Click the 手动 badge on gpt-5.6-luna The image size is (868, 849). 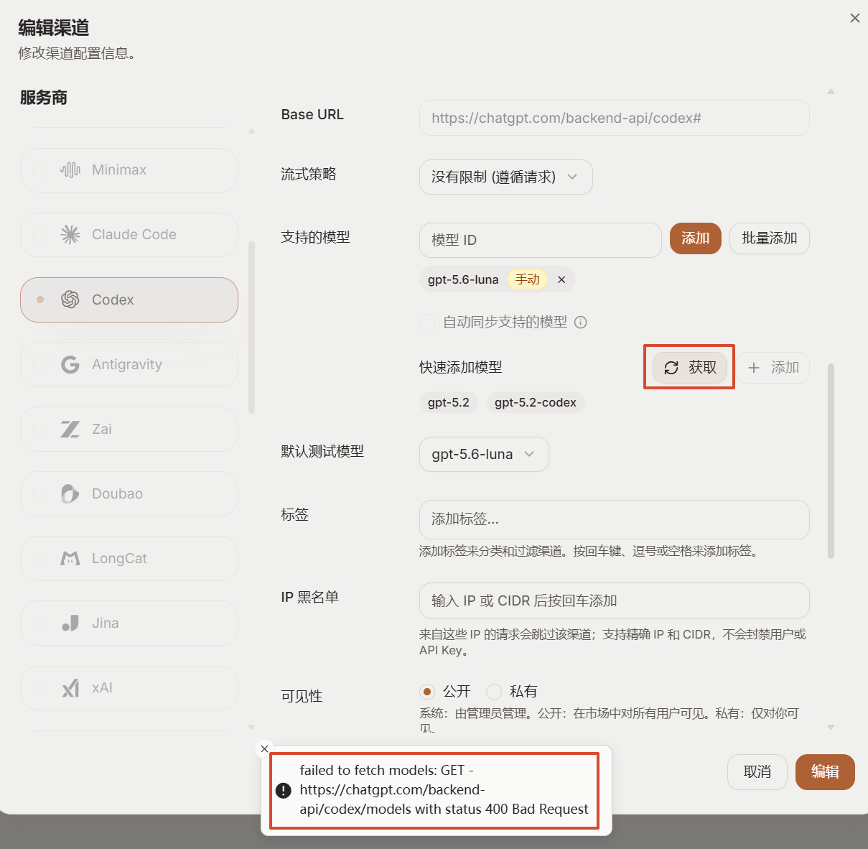528,279
